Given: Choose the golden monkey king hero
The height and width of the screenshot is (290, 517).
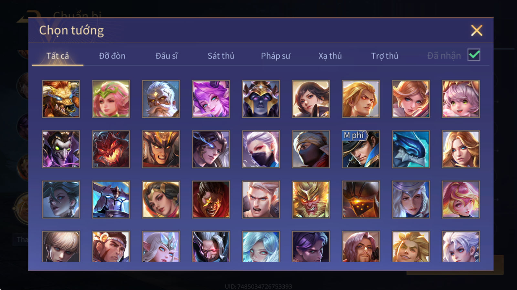Looking at the screenshot, I should click(x=311, y=199).
